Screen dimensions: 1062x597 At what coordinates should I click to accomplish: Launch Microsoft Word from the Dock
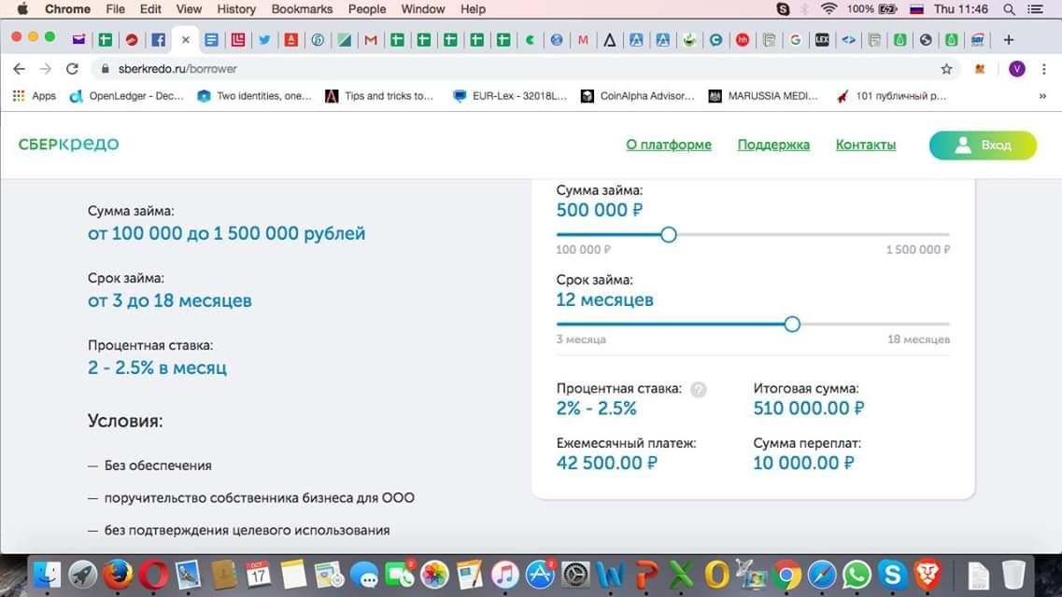click(610, 576)
